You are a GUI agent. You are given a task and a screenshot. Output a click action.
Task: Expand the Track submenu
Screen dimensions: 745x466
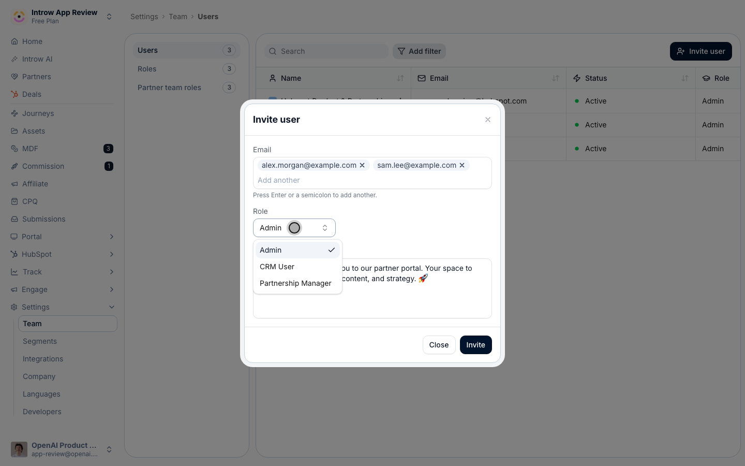(x=112, y=272)
